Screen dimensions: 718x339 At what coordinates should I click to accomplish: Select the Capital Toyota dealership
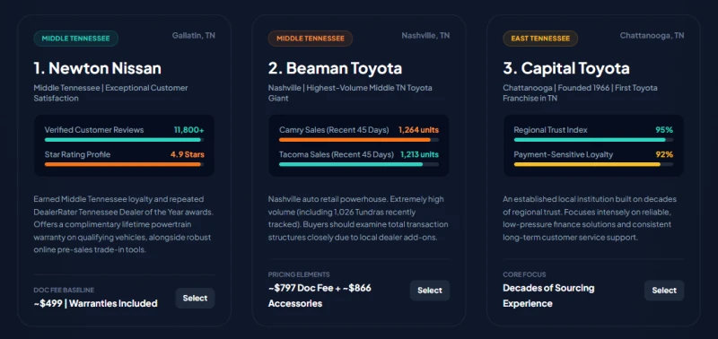(x=664, y=290)
